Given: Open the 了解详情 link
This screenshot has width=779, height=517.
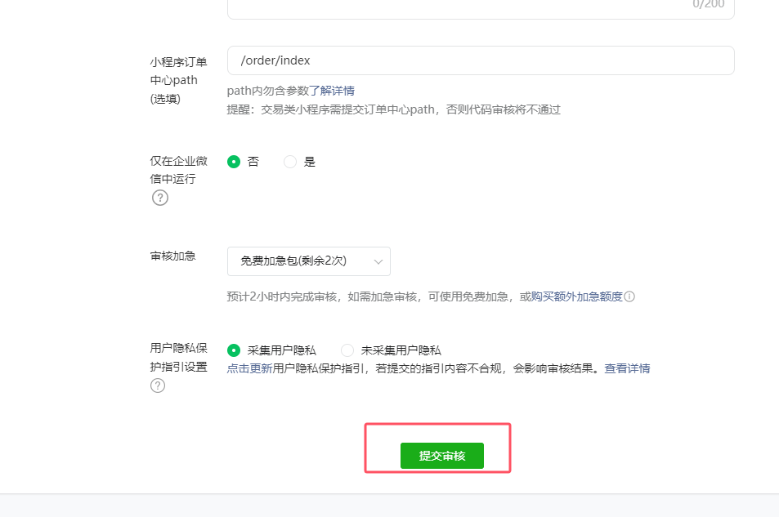Looking at the screenshot, I should click(x=331, y=91).
